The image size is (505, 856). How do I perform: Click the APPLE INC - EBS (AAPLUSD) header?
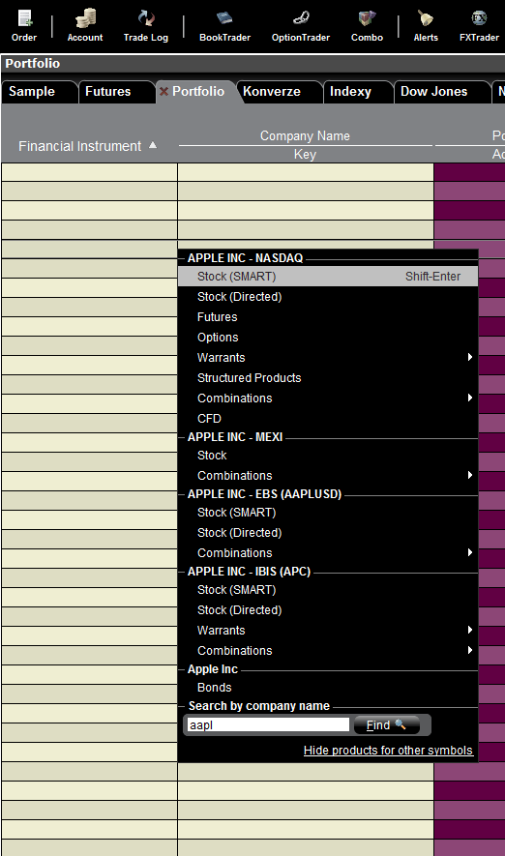264,494
